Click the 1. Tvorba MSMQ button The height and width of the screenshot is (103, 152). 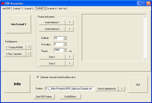pos(15,47)
